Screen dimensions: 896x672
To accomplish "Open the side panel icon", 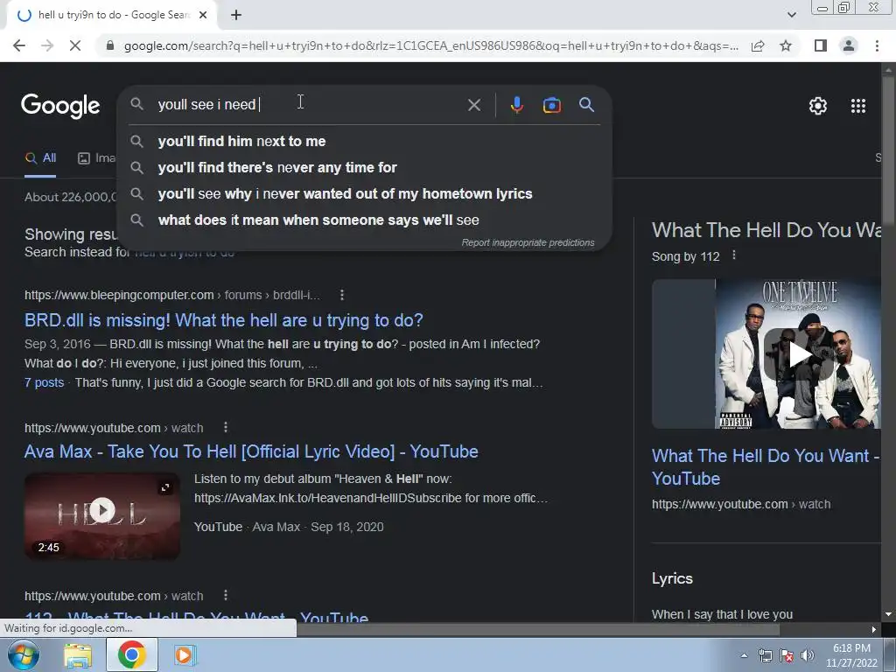I will coord(821,45).
